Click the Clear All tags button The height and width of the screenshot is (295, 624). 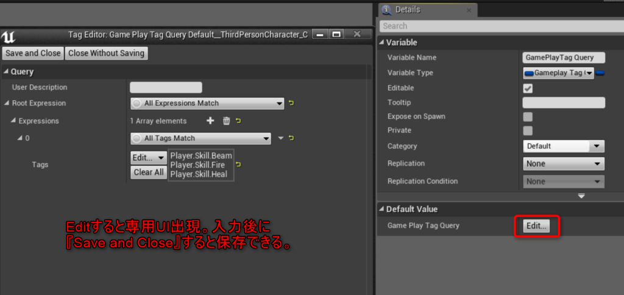149,172
